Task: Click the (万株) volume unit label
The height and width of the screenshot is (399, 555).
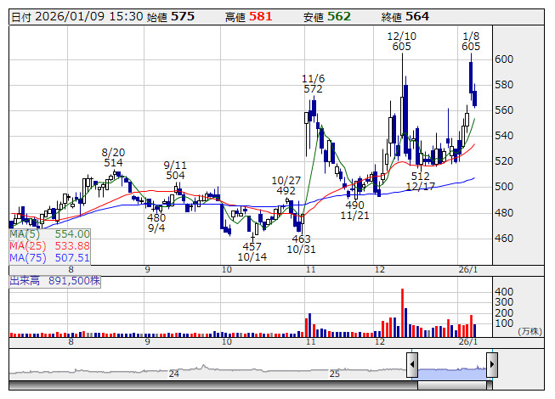Action: pos(530,331)
